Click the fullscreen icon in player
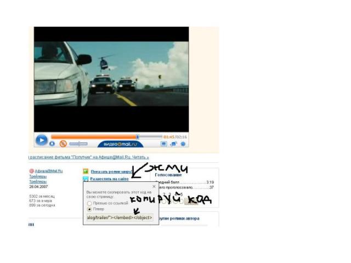Viewport: 351px width, 263px height. [x=173, y=144]
